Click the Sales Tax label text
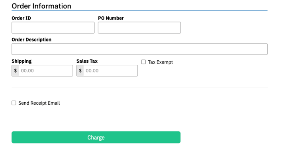 pos(87,61)
